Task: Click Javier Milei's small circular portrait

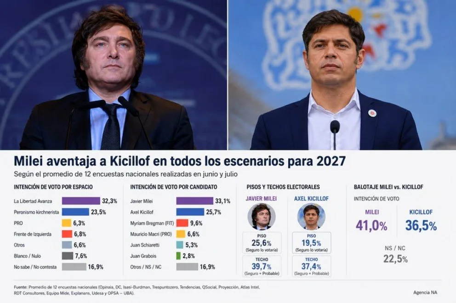Action: pyautogui.click(x=262, y=216)
